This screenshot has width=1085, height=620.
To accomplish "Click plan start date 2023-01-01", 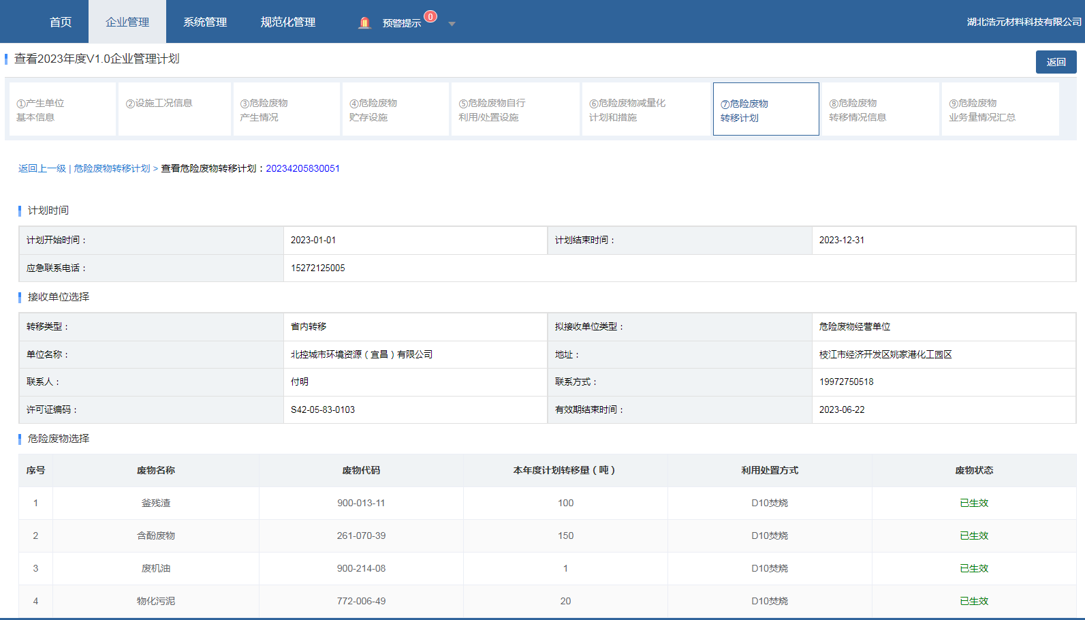I will 313,241.
